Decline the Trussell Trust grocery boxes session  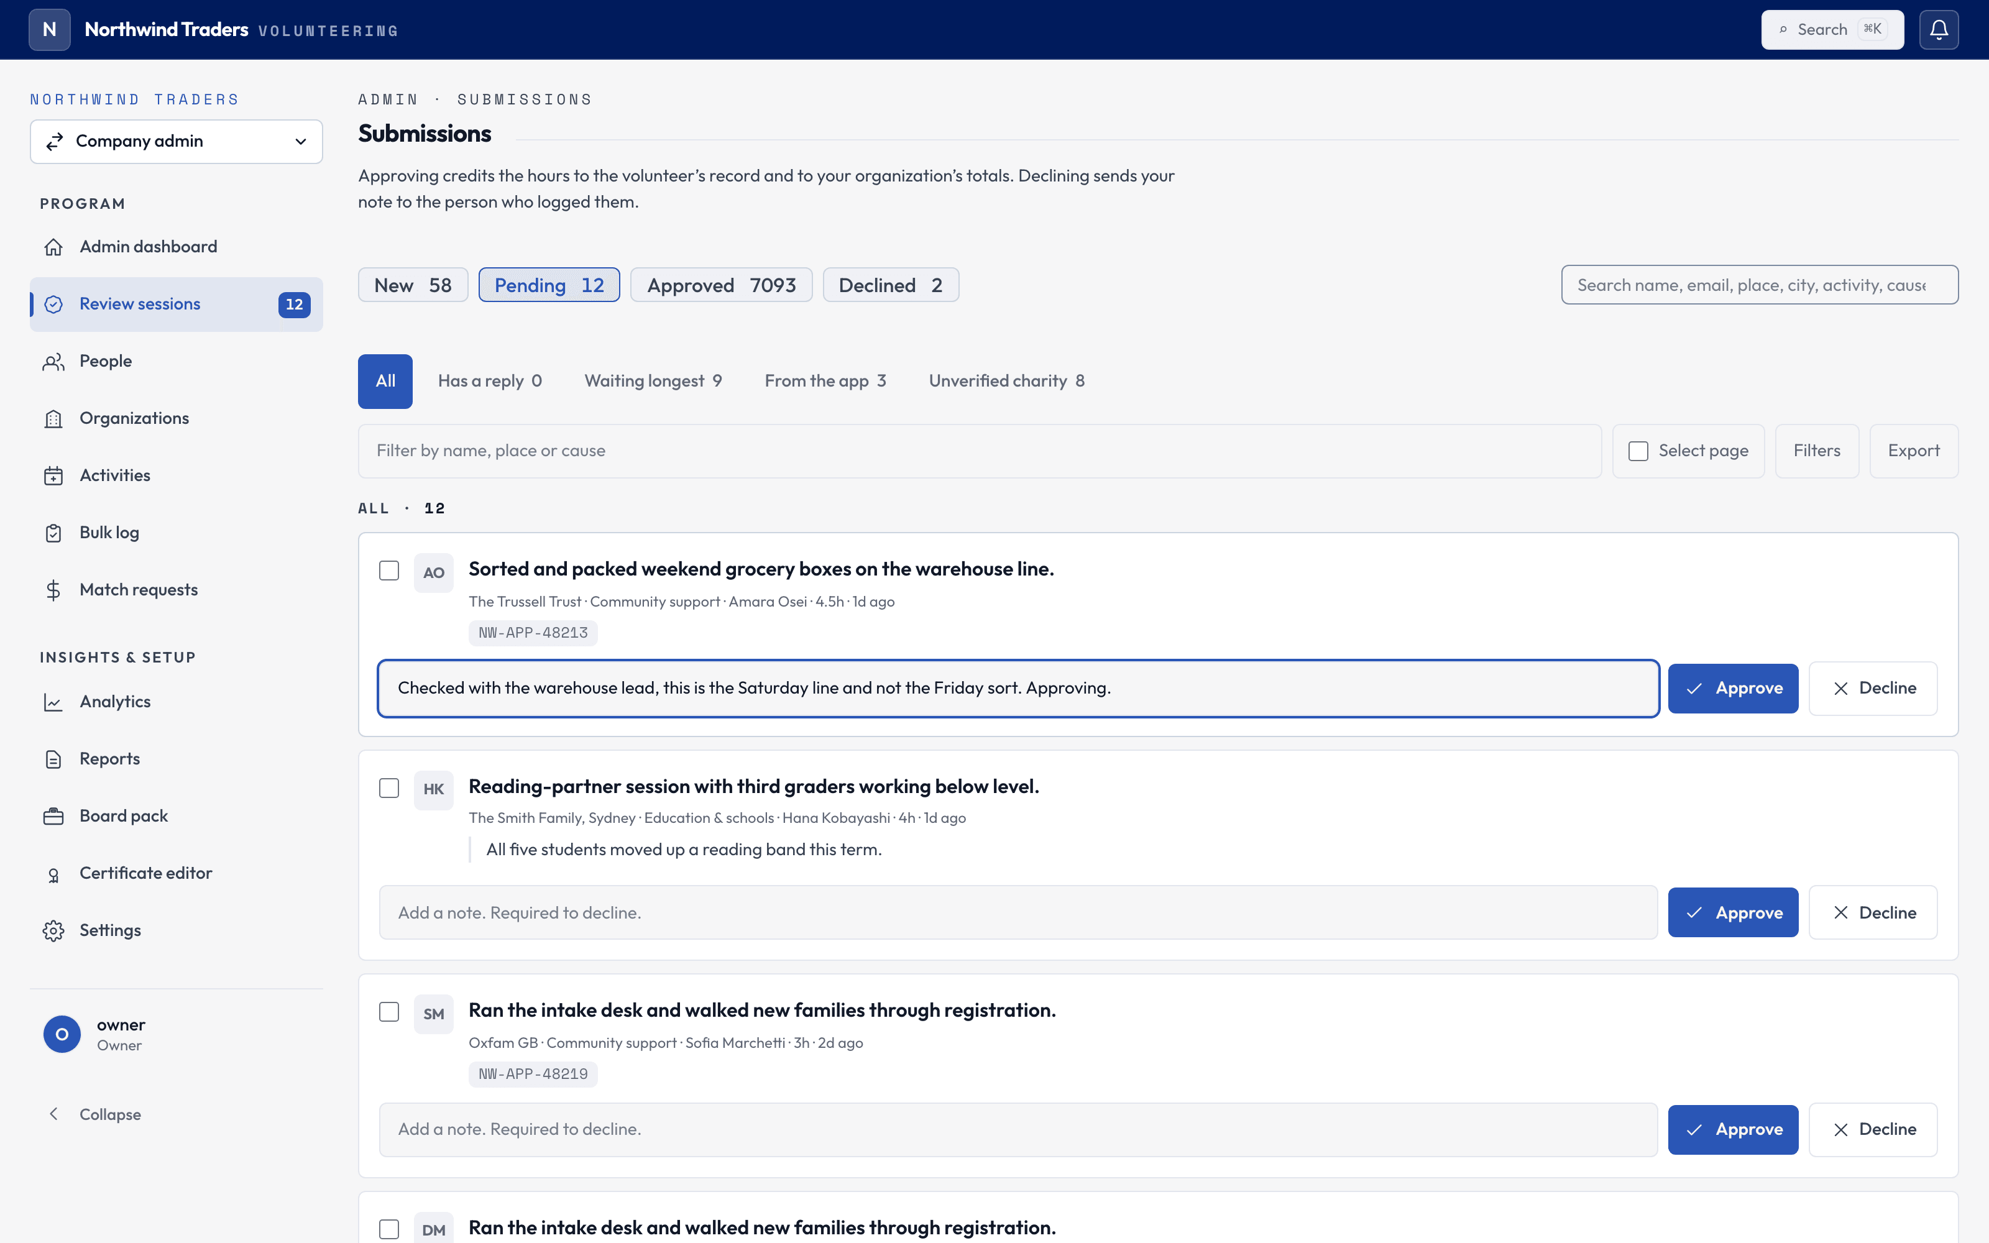click(1872, 688)
